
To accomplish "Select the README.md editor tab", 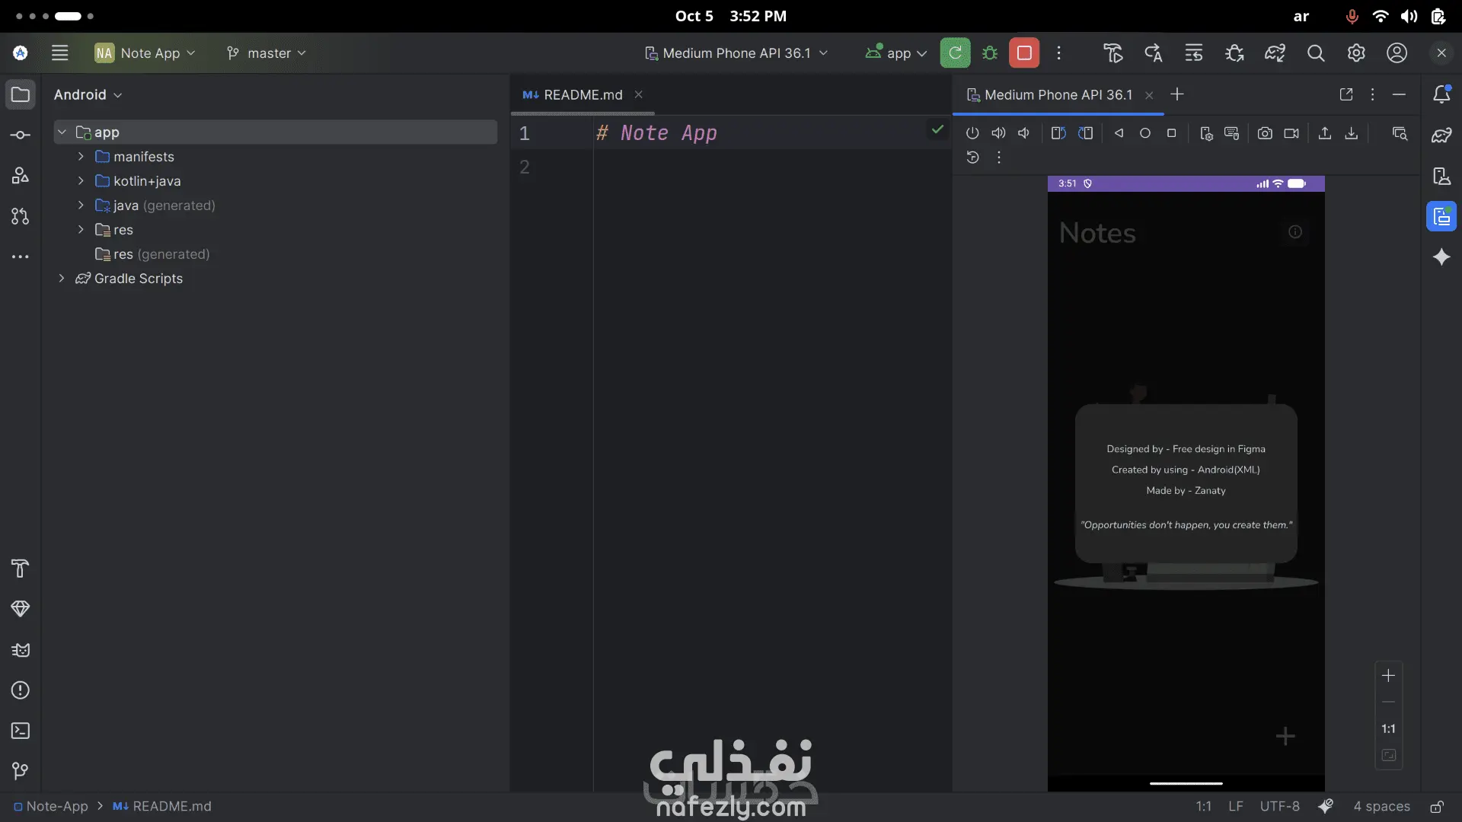I will click(583, 95).
